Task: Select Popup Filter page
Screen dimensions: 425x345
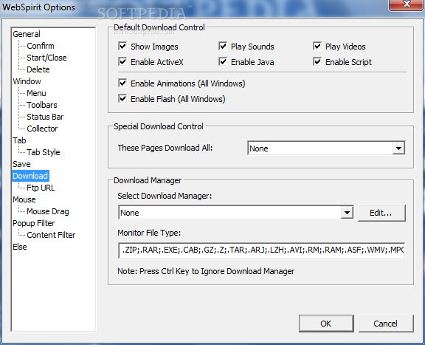Action: [x=34, y=223]
